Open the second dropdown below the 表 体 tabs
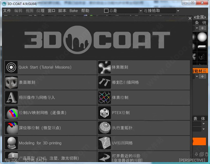The image size is (210, 164). 204,129
